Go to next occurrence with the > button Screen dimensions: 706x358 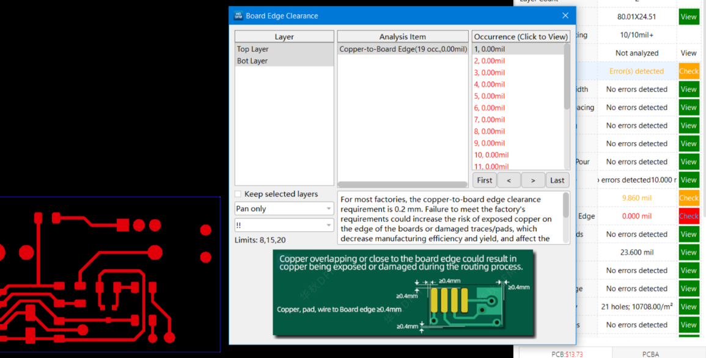(x=533, y=180)
